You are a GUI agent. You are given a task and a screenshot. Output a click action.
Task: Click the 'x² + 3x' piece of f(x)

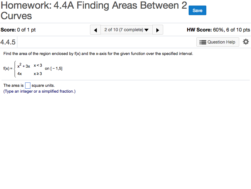coord(24,66)
